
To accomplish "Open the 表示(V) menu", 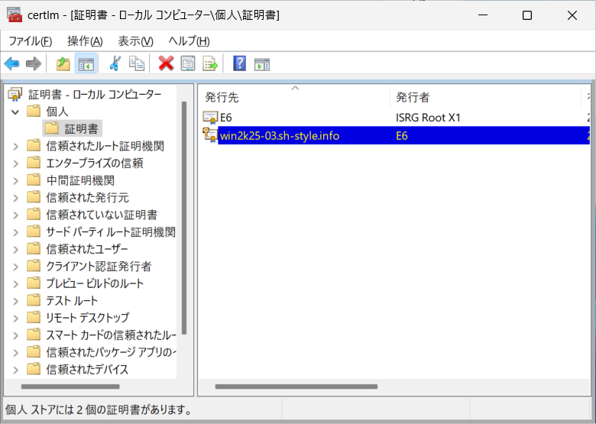I will (x=135, y=41).
